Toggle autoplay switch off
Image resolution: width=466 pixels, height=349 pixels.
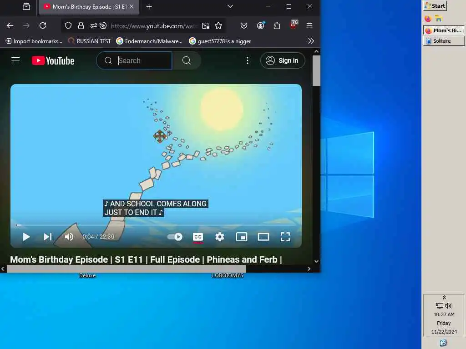[x=175, y=237]
